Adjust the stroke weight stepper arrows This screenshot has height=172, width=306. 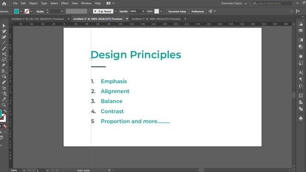pos(47,11)
